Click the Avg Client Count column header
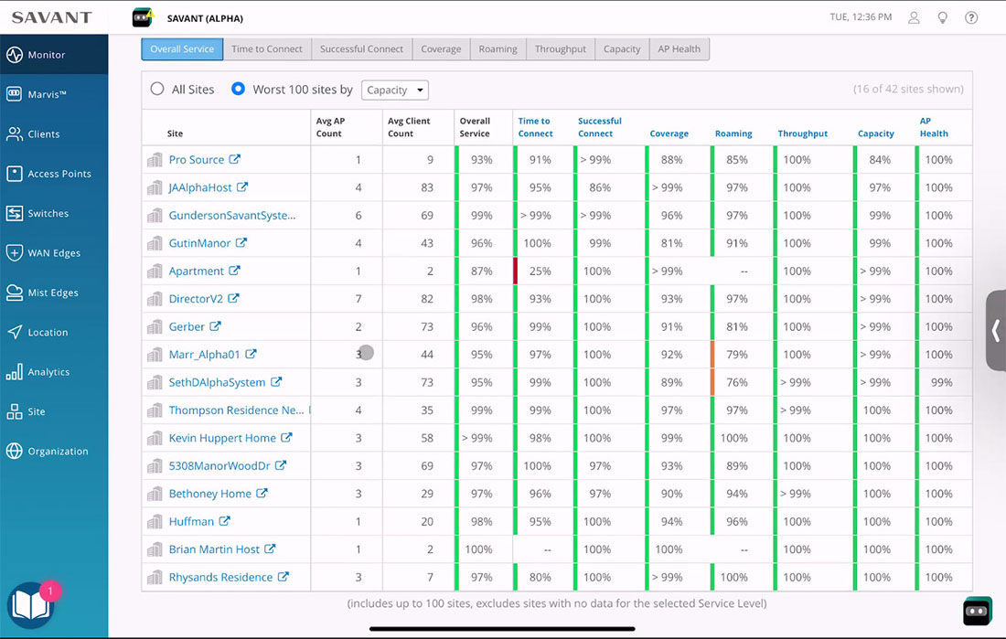Viewport: 1006px width, 639px height. [x=409, y=127]
